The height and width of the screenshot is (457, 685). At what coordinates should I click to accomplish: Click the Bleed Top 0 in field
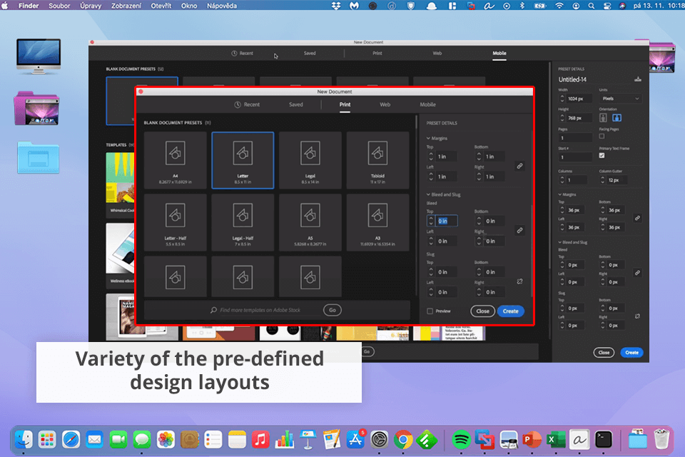tap(447, 221)
